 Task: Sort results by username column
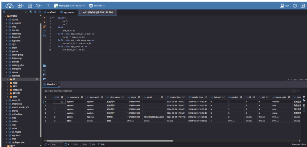point(82,97)
